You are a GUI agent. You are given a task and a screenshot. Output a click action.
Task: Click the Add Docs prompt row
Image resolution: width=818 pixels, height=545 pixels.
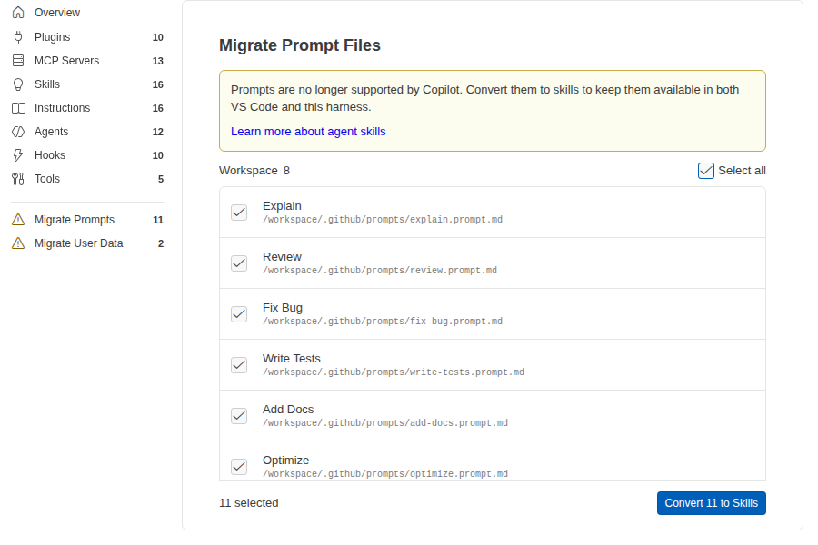click(x=493, y=416)
